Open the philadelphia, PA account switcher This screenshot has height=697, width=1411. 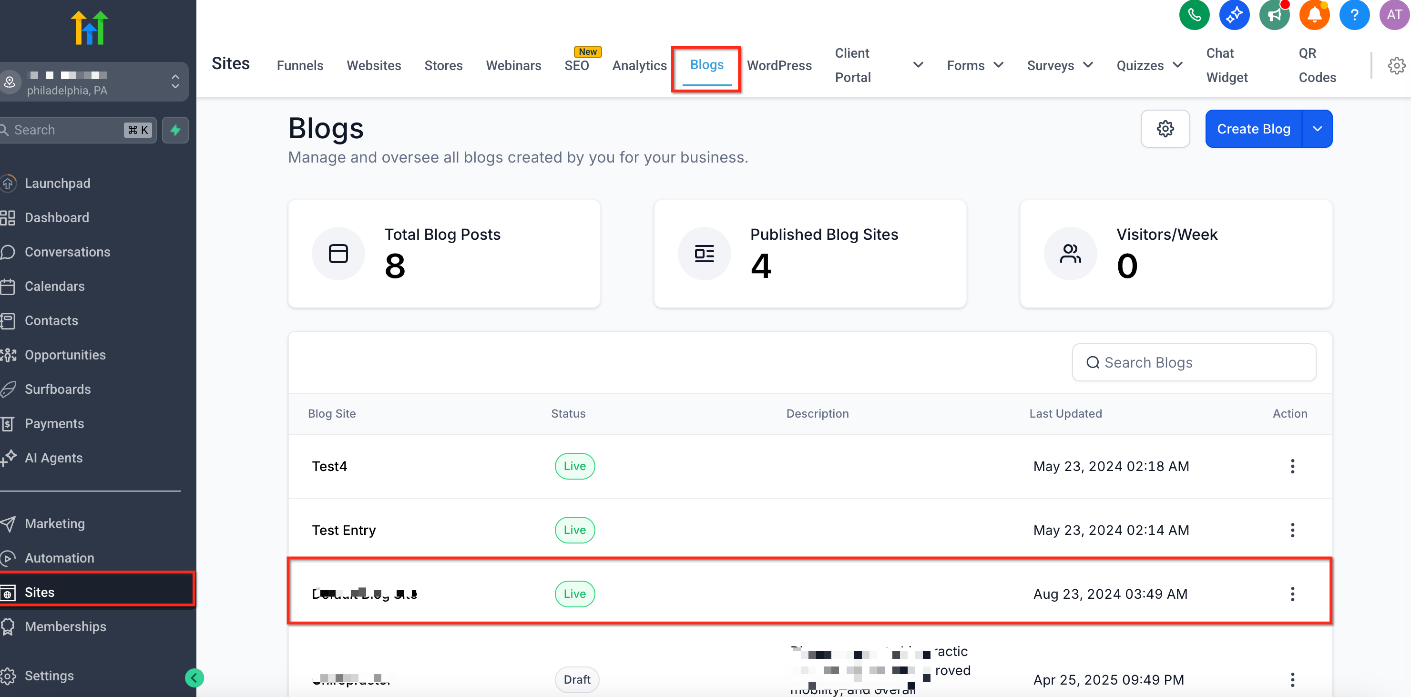tap(93, 82)
